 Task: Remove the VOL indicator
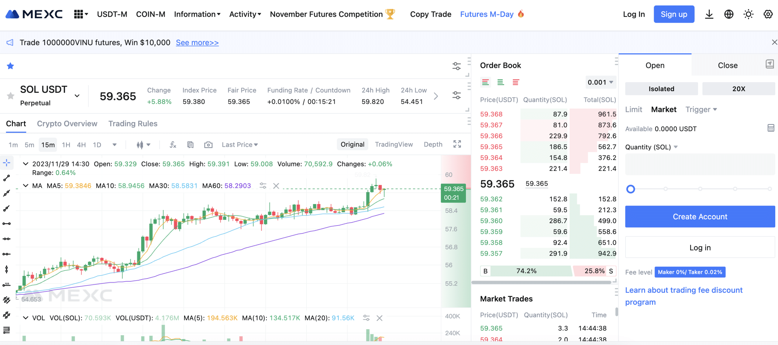pyautogui.click(x=379, y=318)
